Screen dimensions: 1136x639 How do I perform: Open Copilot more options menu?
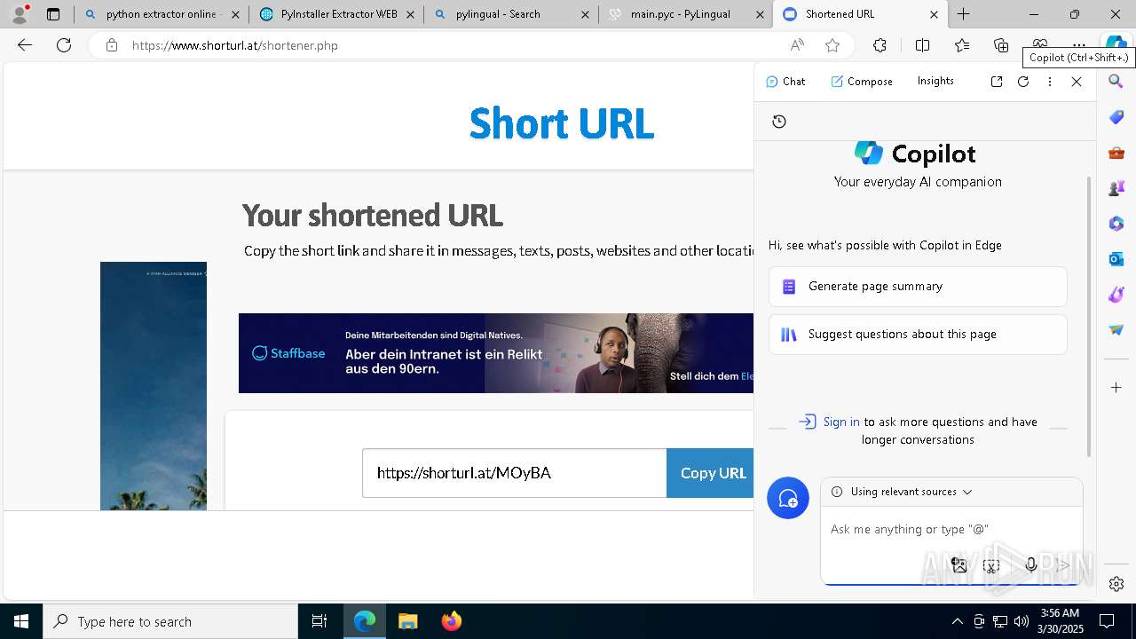(1050, 82)
